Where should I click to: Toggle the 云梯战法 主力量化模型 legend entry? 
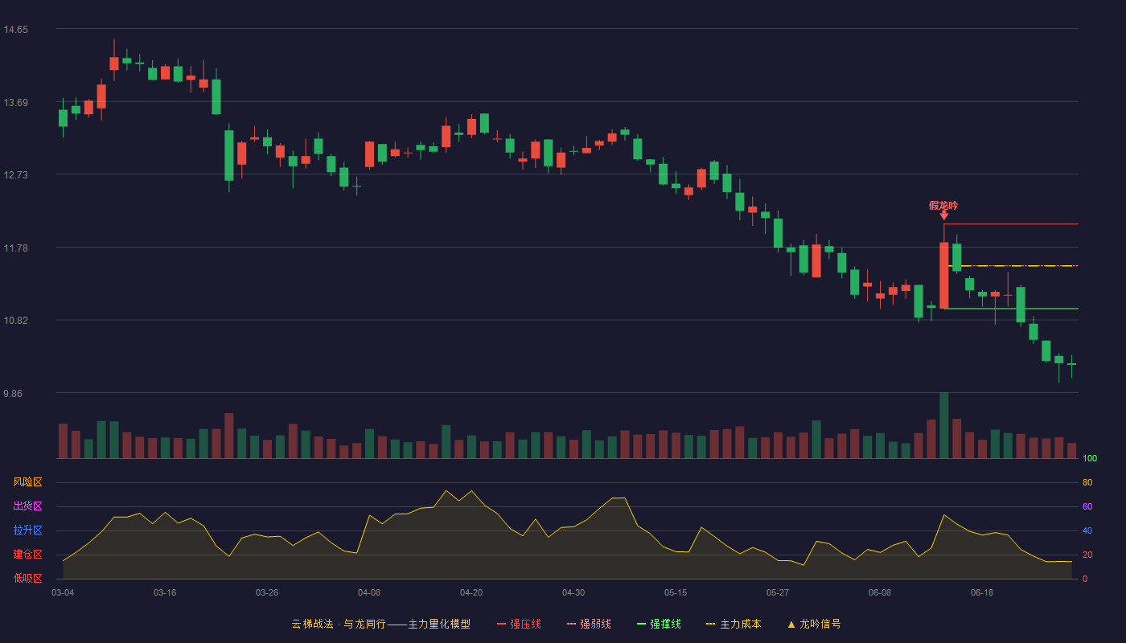tap(381, 624)
